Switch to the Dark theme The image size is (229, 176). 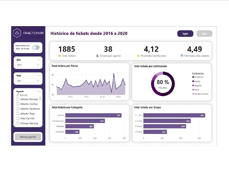[x=204, y=34]
